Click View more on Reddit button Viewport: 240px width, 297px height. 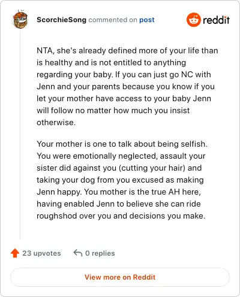(120, 277)
